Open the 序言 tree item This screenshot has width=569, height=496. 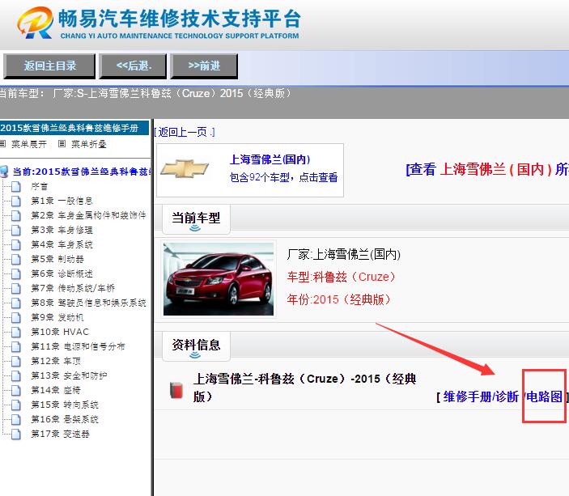pyautogui.click(x=39, y=186)
